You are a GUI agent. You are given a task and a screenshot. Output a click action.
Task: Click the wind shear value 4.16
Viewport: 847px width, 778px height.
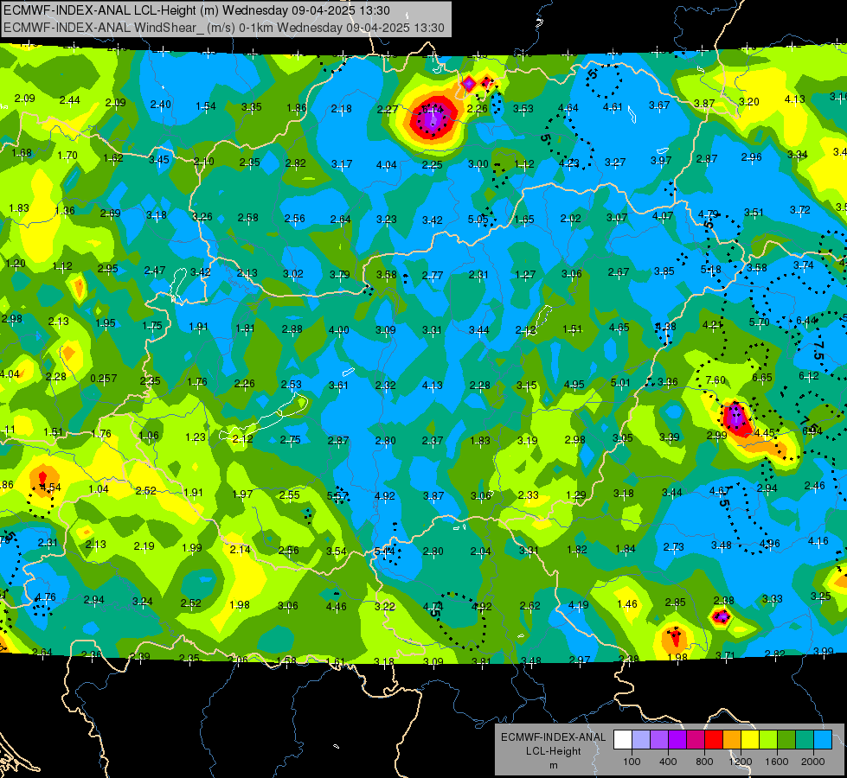tap(818, 541)
